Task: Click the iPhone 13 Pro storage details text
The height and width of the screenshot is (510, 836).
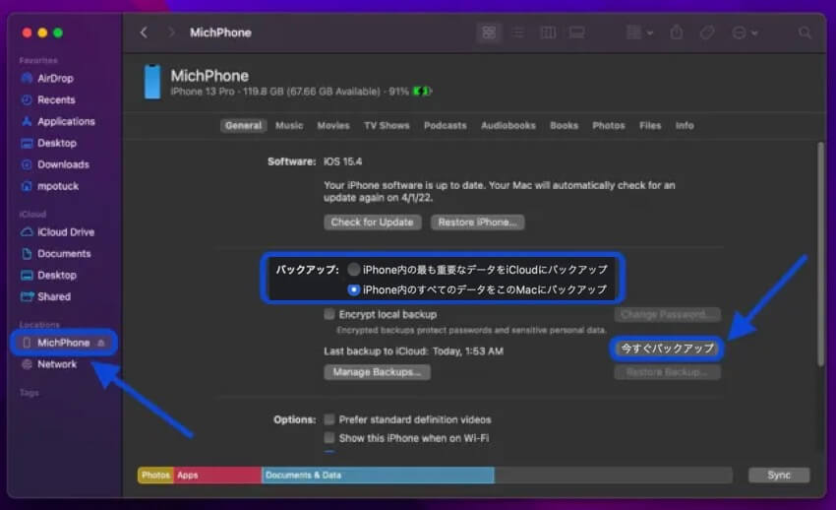Action: tap(289, 92)
